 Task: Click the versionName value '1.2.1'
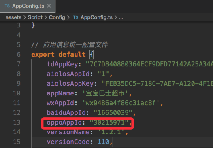pyautogui.click(x=111, y=132)
